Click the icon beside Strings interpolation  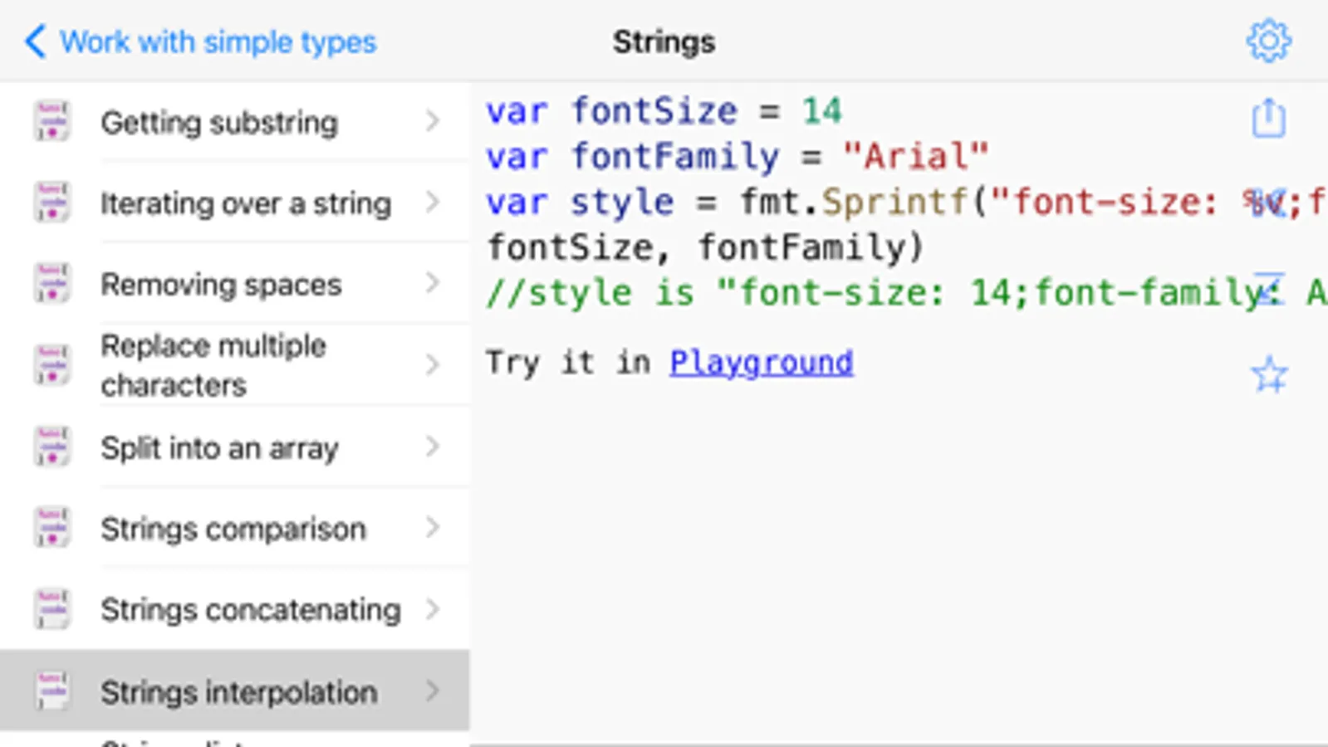point(51,691)
